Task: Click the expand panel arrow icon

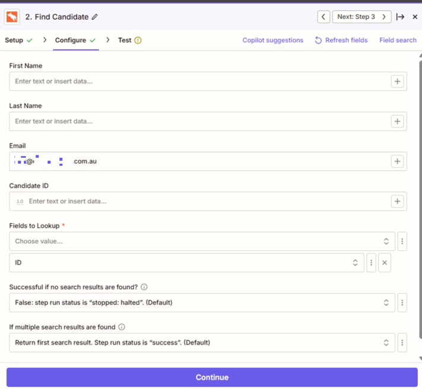Action: tap(401, 17)
